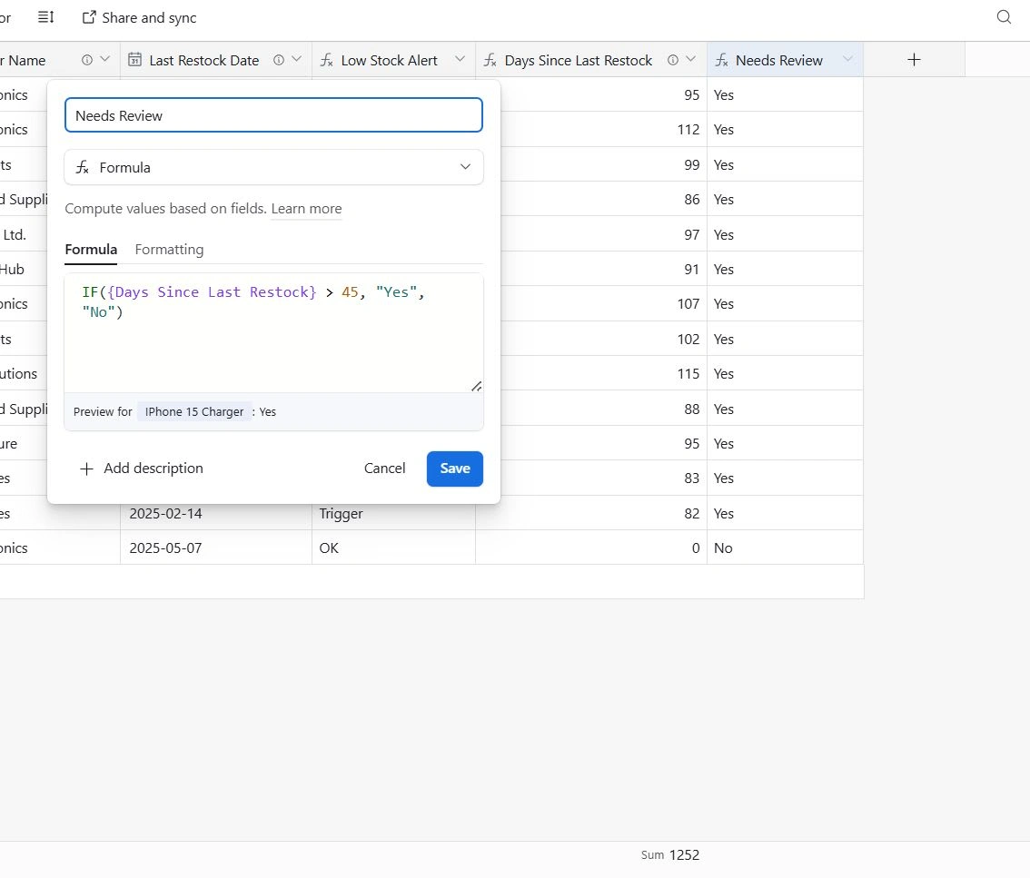The image size is (1030, 878).
Task: Cancel the field edit
Action: [x=384, y=469]
